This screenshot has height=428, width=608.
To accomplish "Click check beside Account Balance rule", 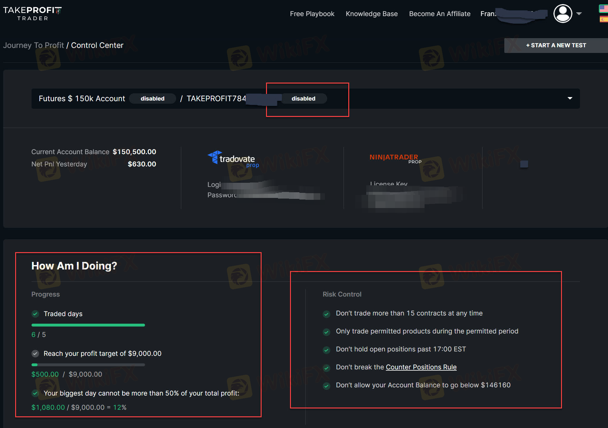I will coord(327,386).
